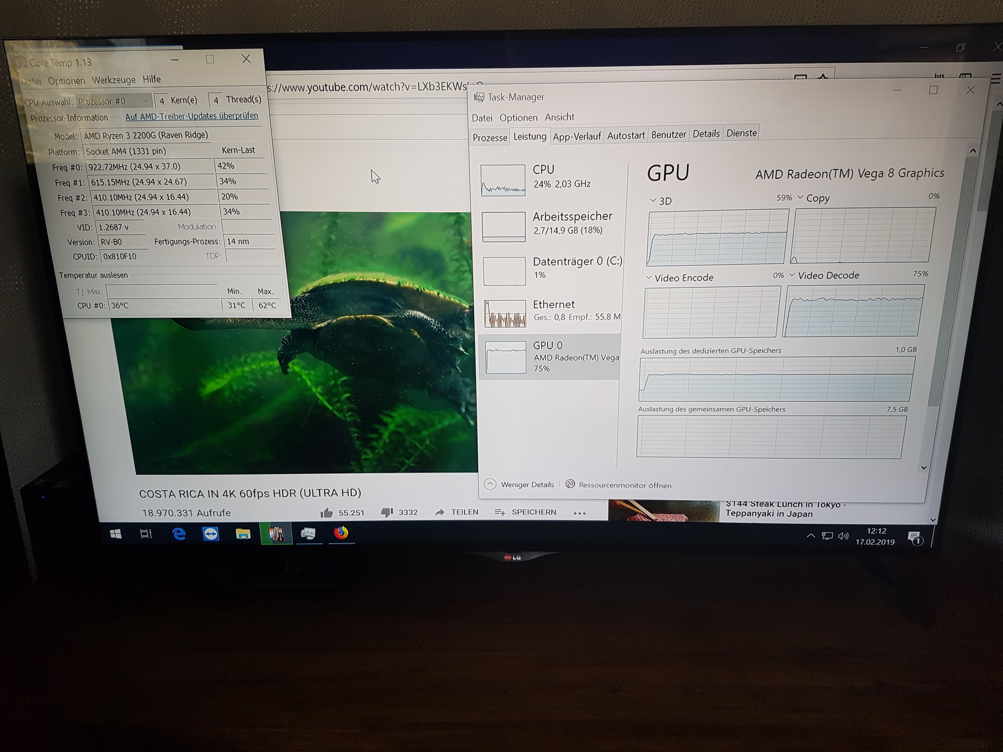The image size is (1003, 752).
Task: Expand the 3D engine graph dropdown
Action: click(653, 200)
